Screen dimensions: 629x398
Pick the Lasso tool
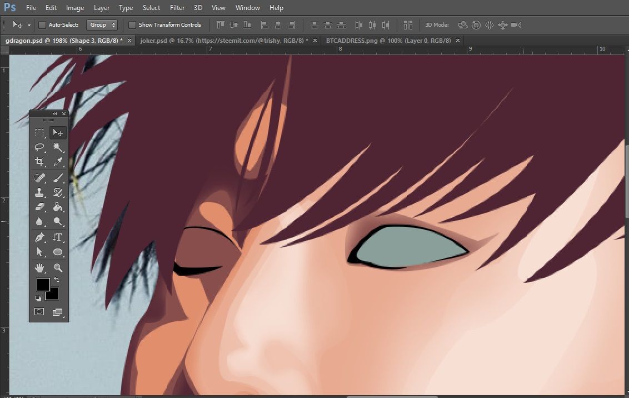pyautogui.click(x=39, y=147)
